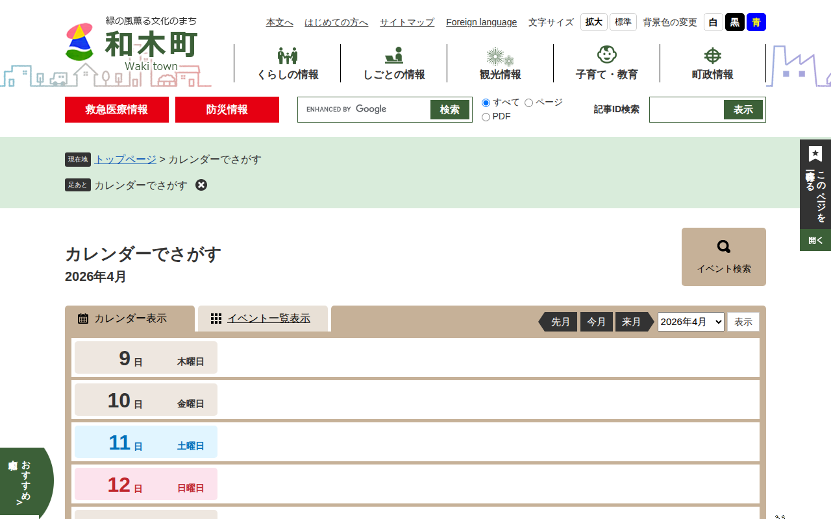This screenshot has height=519, width=831.
Task: Click the 記事ID検索 input field
Action: (687, 110)
